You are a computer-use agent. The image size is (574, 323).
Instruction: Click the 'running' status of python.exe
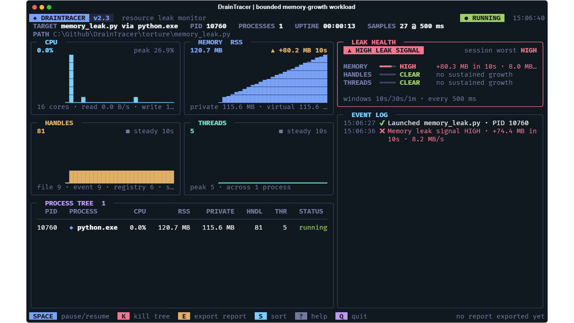pyautogui.click(x=313, y=227)
